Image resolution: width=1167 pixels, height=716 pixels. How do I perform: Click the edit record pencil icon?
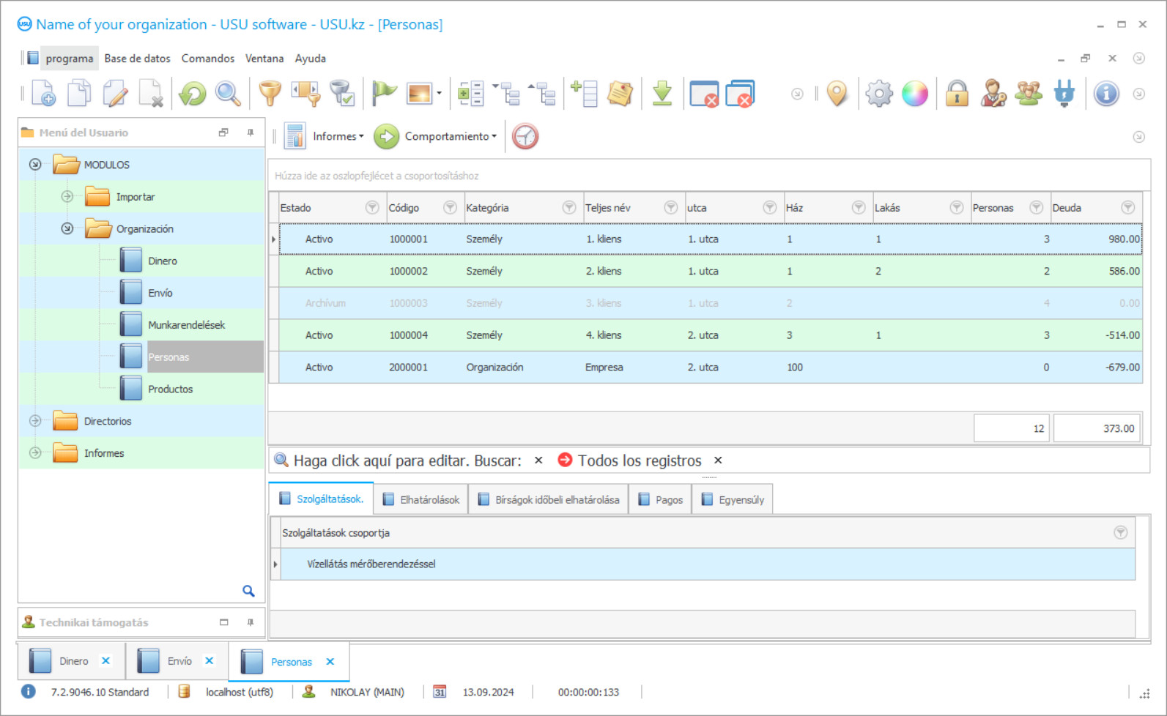point(115,94)
